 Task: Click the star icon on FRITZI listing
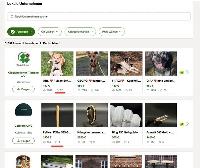[x=127, y=90]
